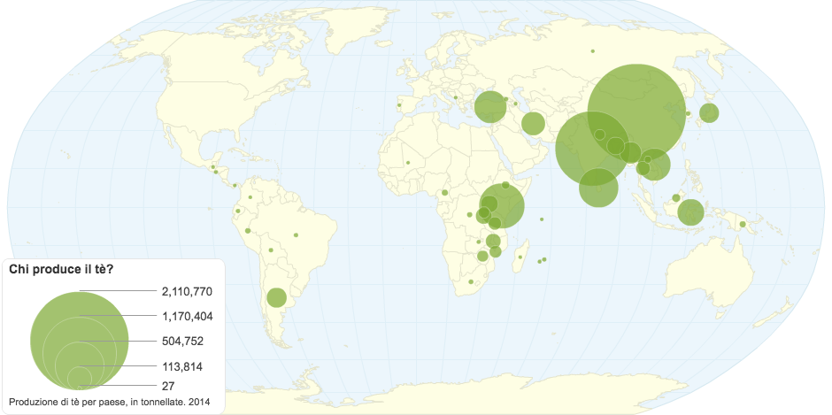
Task: Select the Iran tea production bubble
Action: coord(532,123)
